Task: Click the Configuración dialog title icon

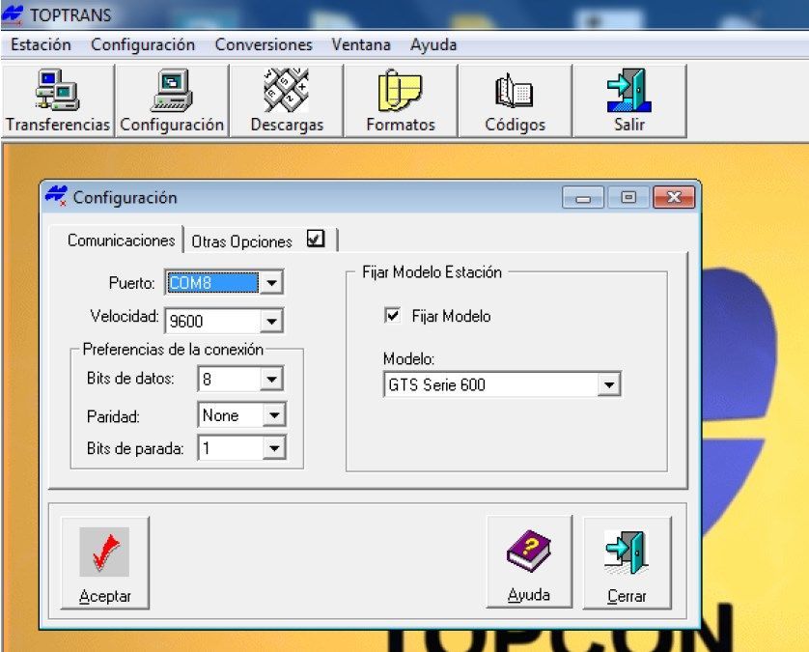Action: pyautogui.click(x=56, y=197)
